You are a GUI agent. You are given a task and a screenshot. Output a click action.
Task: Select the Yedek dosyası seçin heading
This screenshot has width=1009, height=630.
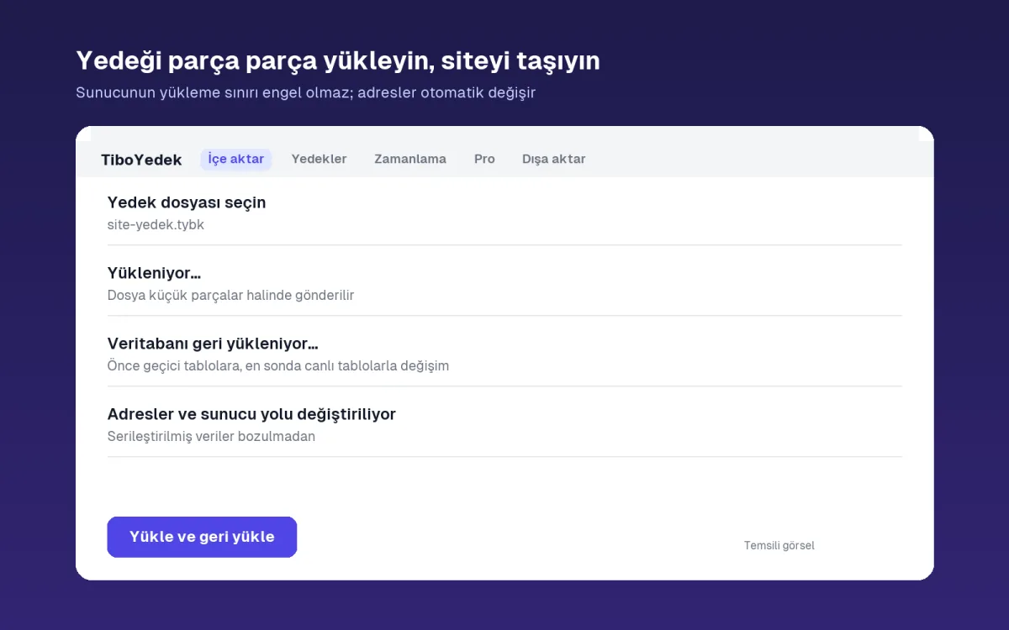pos(187,202)
